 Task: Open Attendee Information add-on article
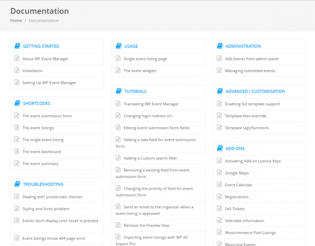click(244, 221)
